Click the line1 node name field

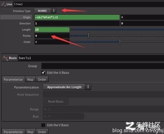tap(89, 4)
